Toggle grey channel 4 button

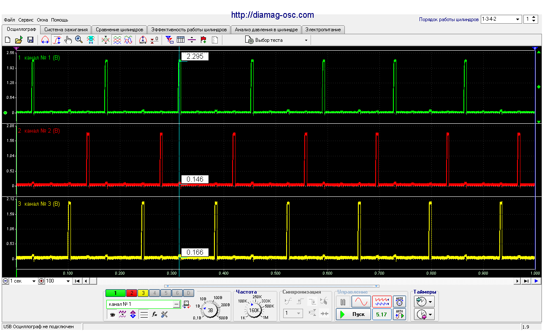154,293
